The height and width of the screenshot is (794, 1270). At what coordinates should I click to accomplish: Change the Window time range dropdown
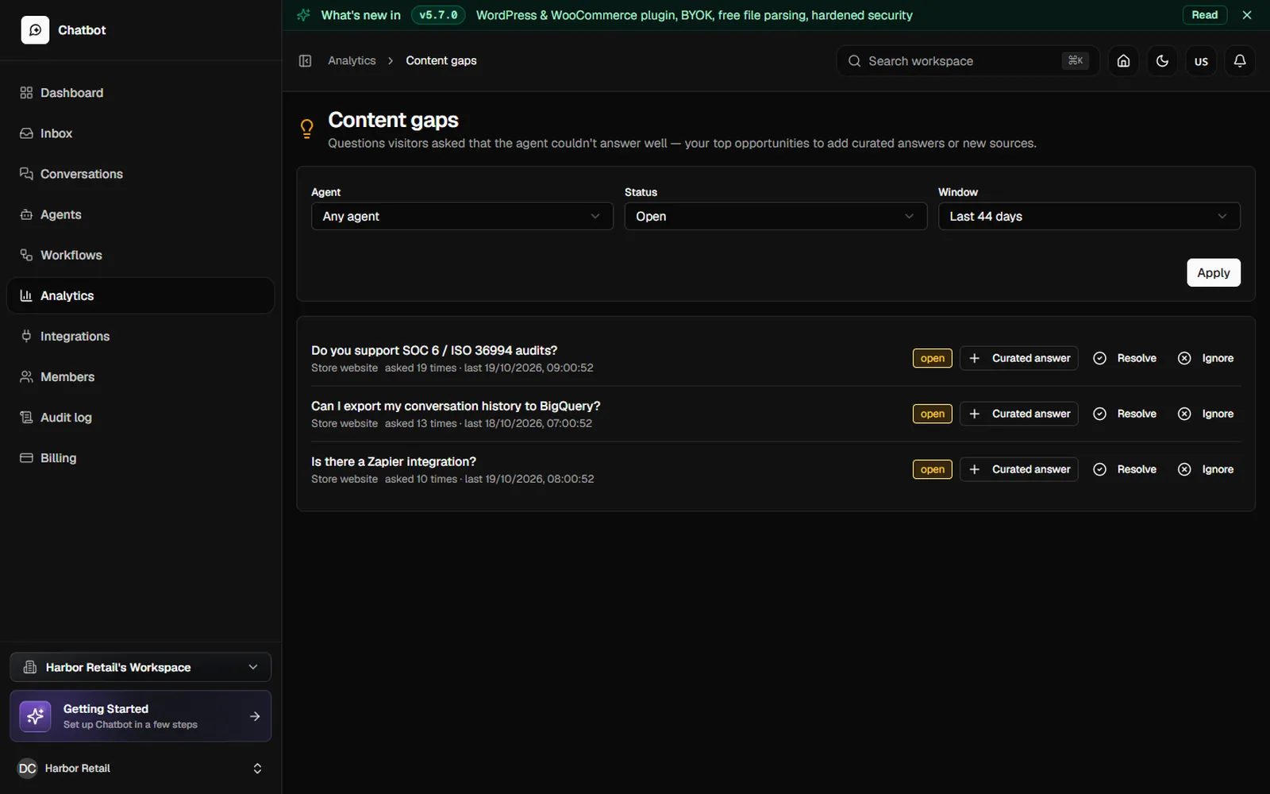pyautogui.click(x=1089, y=216)
